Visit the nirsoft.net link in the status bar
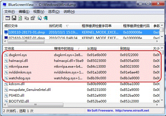The width and height of the screenshot is (166, 116). pyautogui.click(x=132, y=111)
